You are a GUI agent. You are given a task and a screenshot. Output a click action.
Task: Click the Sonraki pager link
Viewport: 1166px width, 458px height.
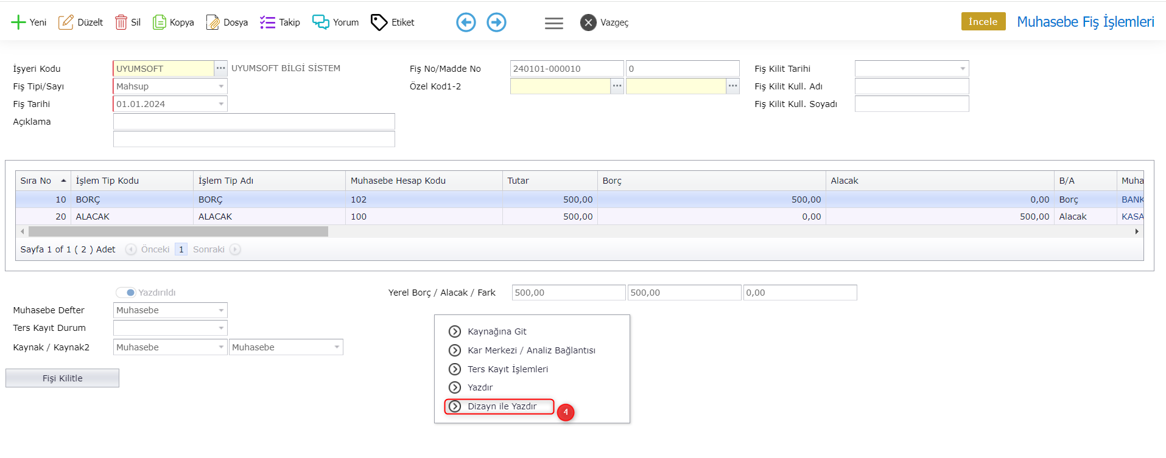click(x=209, y=249)
